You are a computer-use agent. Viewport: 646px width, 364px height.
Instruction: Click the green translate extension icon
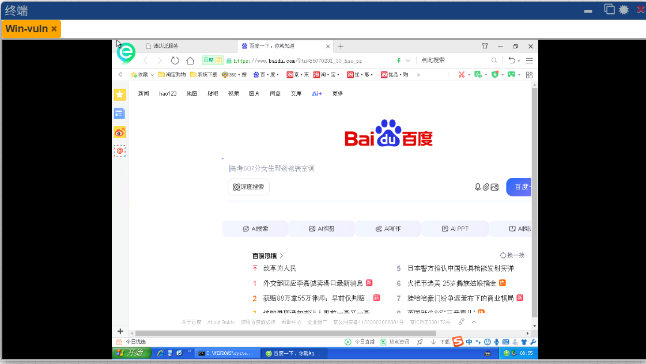point(478,74)
